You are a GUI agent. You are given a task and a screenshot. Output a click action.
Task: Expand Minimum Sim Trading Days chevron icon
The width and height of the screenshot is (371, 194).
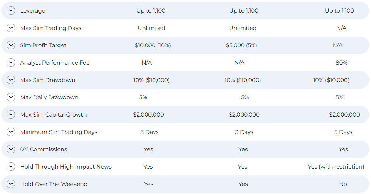tap(11, 132)
